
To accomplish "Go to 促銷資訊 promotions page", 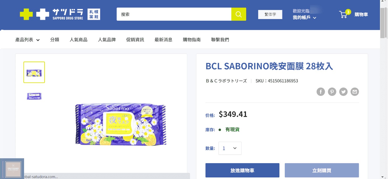I will pos(135,40).
